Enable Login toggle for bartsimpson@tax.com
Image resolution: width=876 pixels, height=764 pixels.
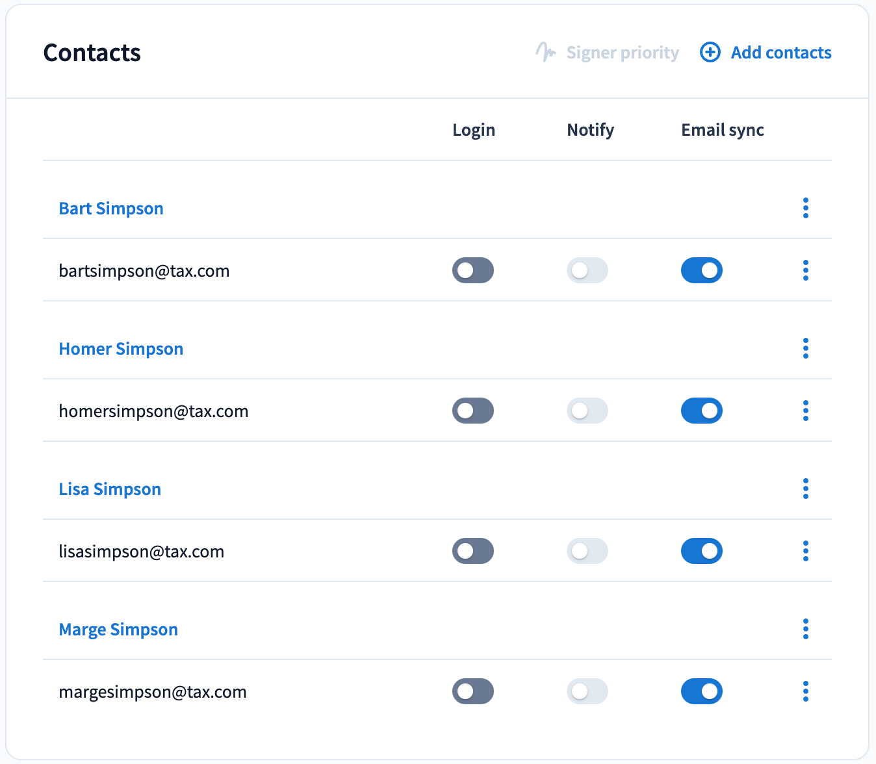click(473, 270)
